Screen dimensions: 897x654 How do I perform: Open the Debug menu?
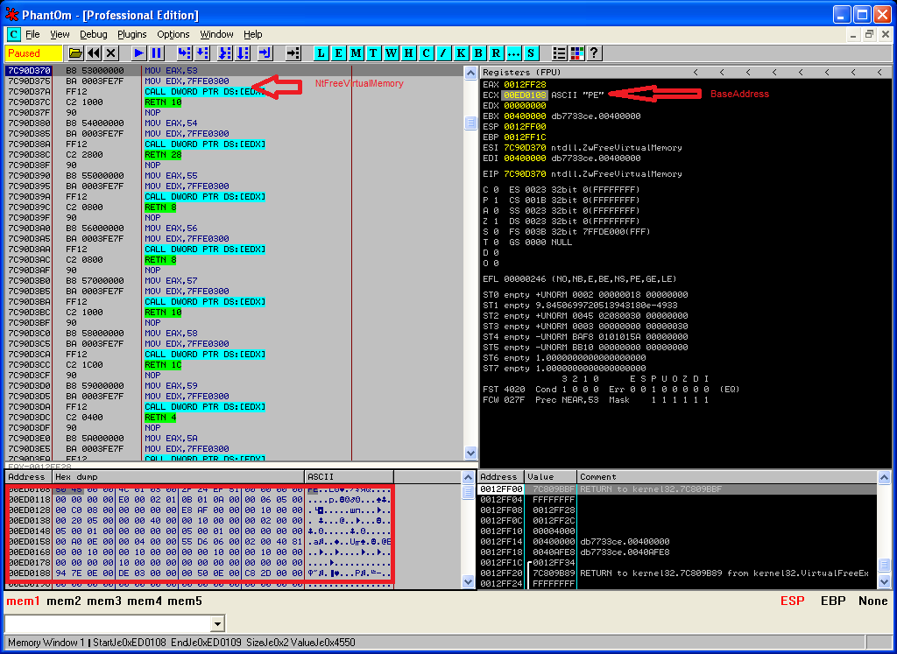(x=93, y=34)
